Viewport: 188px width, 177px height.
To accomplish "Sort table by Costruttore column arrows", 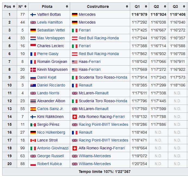I will pyautogui.click(x=127, y=7).
